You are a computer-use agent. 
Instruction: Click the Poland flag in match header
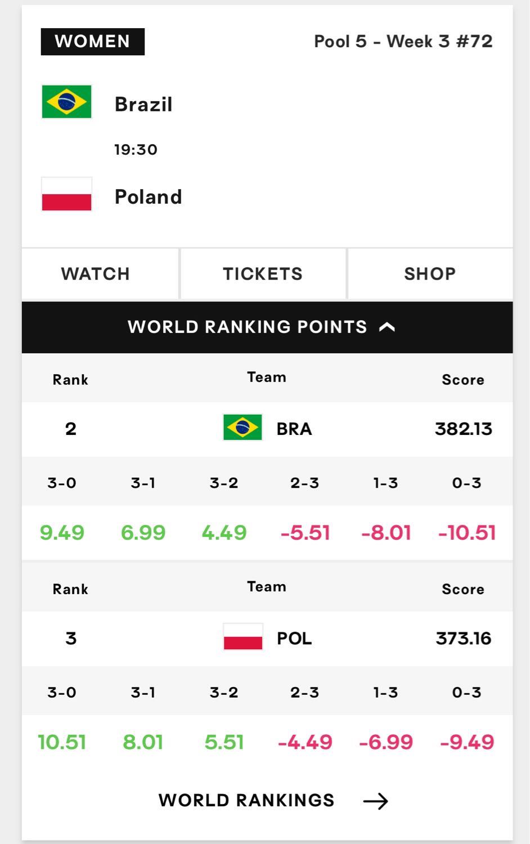(66, 194)
